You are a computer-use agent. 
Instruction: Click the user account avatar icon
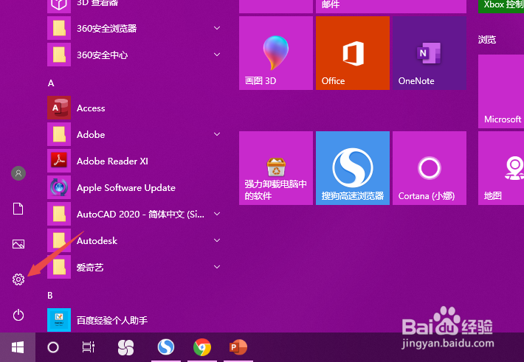click(x=18, y=173)
